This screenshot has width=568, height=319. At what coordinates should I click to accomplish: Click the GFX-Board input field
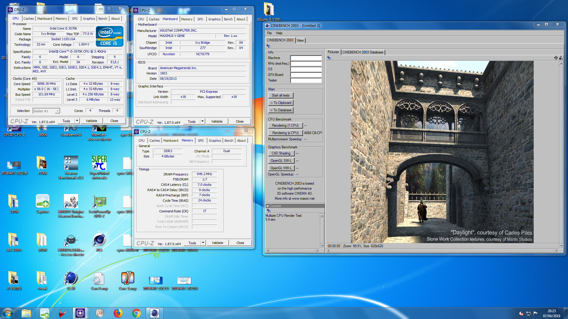click(x=306, y=75)
